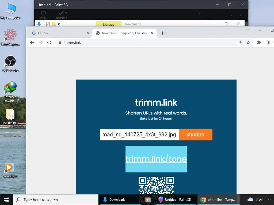Screen dimensions: 274x205
Task: Open Manage tab in Downloads window
Action: click(109, 24)
